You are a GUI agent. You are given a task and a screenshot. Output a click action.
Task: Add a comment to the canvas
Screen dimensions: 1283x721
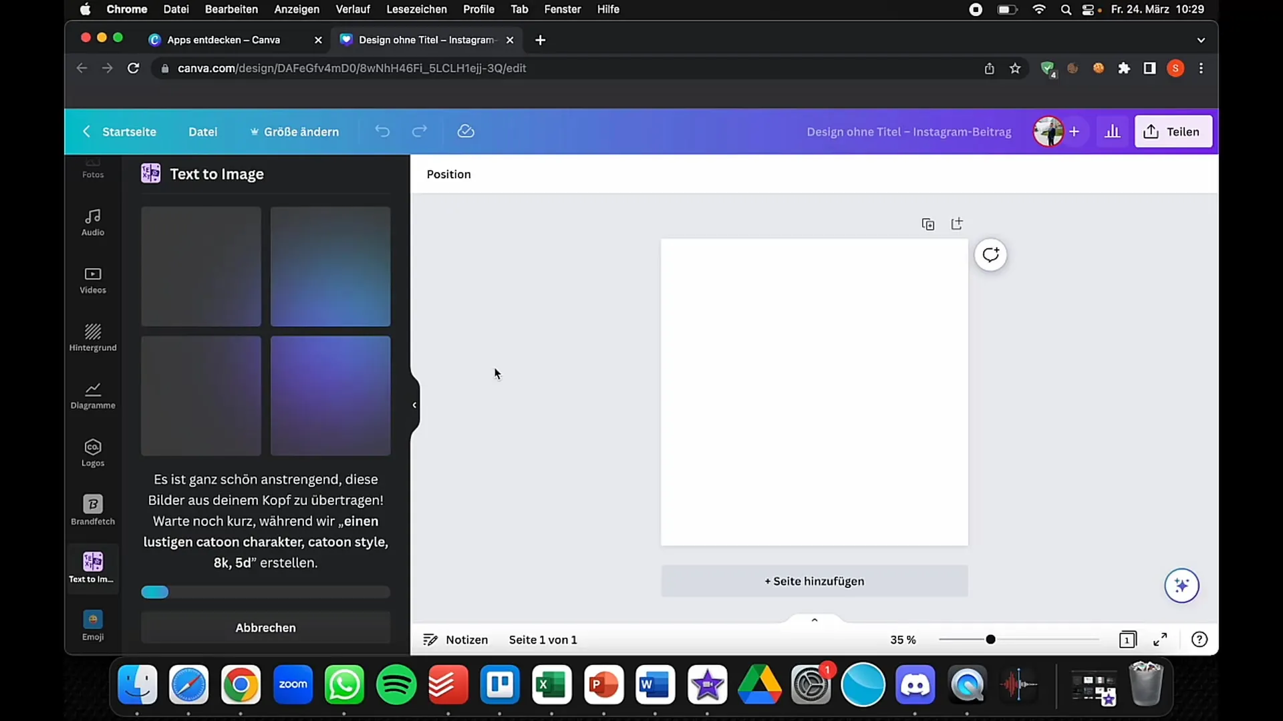point(990,255)
